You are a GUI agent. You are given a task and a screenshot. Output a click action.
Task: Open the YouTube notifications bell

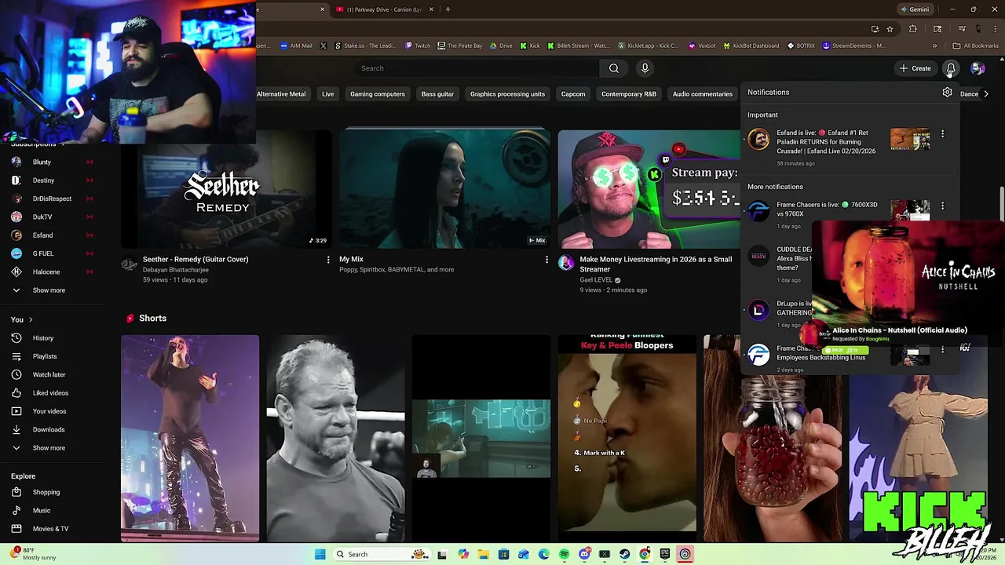click(951, 68)
